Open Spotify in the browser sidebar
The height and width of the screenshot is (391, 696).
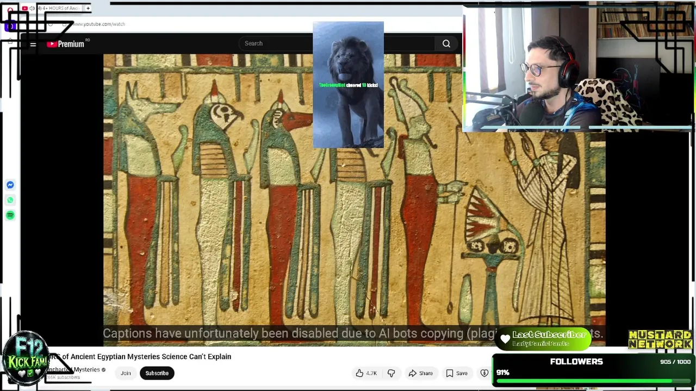tap(10, 216)
